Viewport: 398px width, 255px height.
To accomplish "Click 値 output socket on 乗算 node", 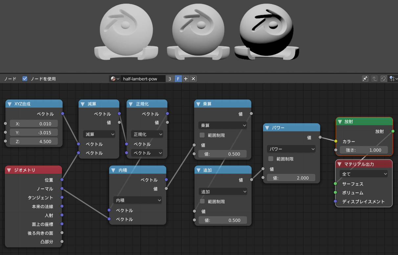I will coord(251,114).
